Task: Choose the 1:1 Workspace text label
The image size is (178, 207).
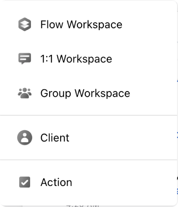Action: click(x=76, y=59)
